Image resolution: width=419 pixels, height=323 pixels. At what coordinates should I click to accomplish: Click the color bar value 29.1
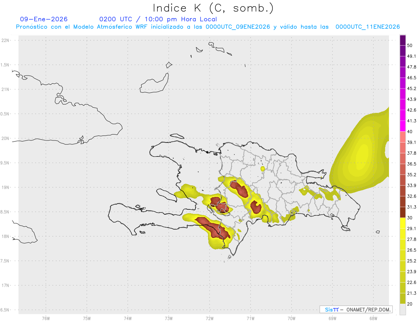pos(412,229)
